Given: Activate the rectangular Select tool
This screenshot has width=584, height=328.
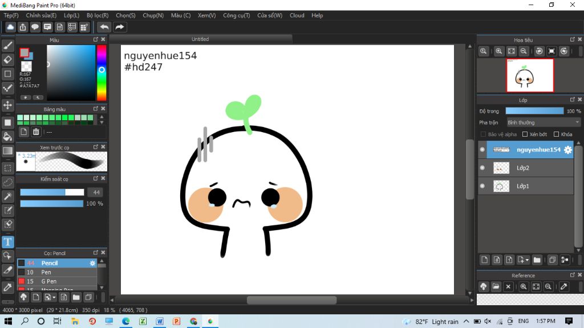Looking at the screenshot, I should coord(8,168).
